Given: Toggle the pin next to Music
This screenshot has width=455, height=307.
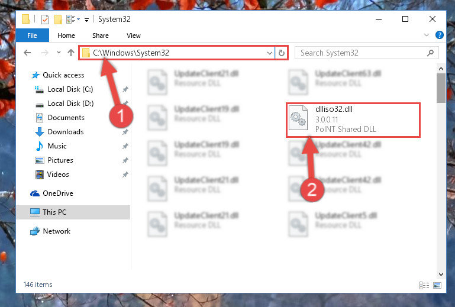Looking at the screenshot, I should pyautogui.click(x=125, y=146).
